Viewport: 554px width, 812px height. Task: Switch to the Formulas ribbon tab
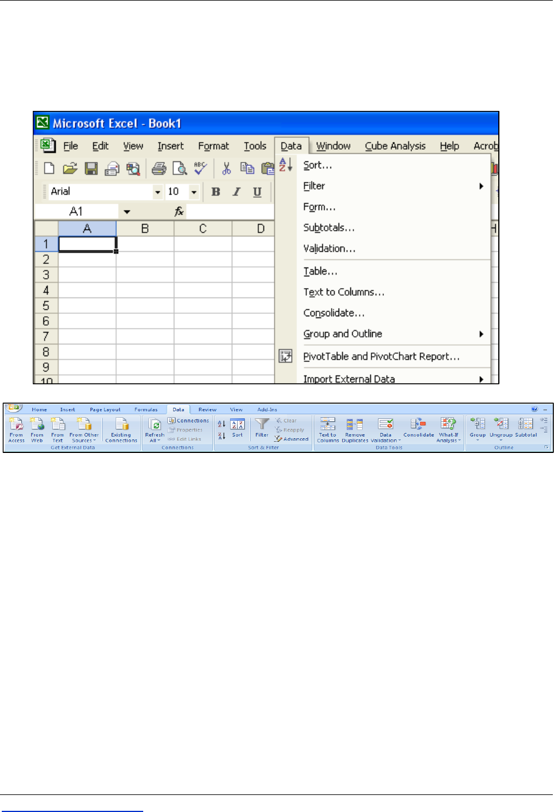click(x=146, y=410)
